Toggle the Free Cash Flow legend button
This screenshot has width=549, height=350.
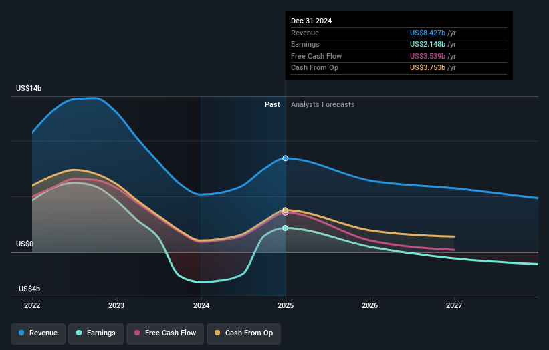click(165, 333)
